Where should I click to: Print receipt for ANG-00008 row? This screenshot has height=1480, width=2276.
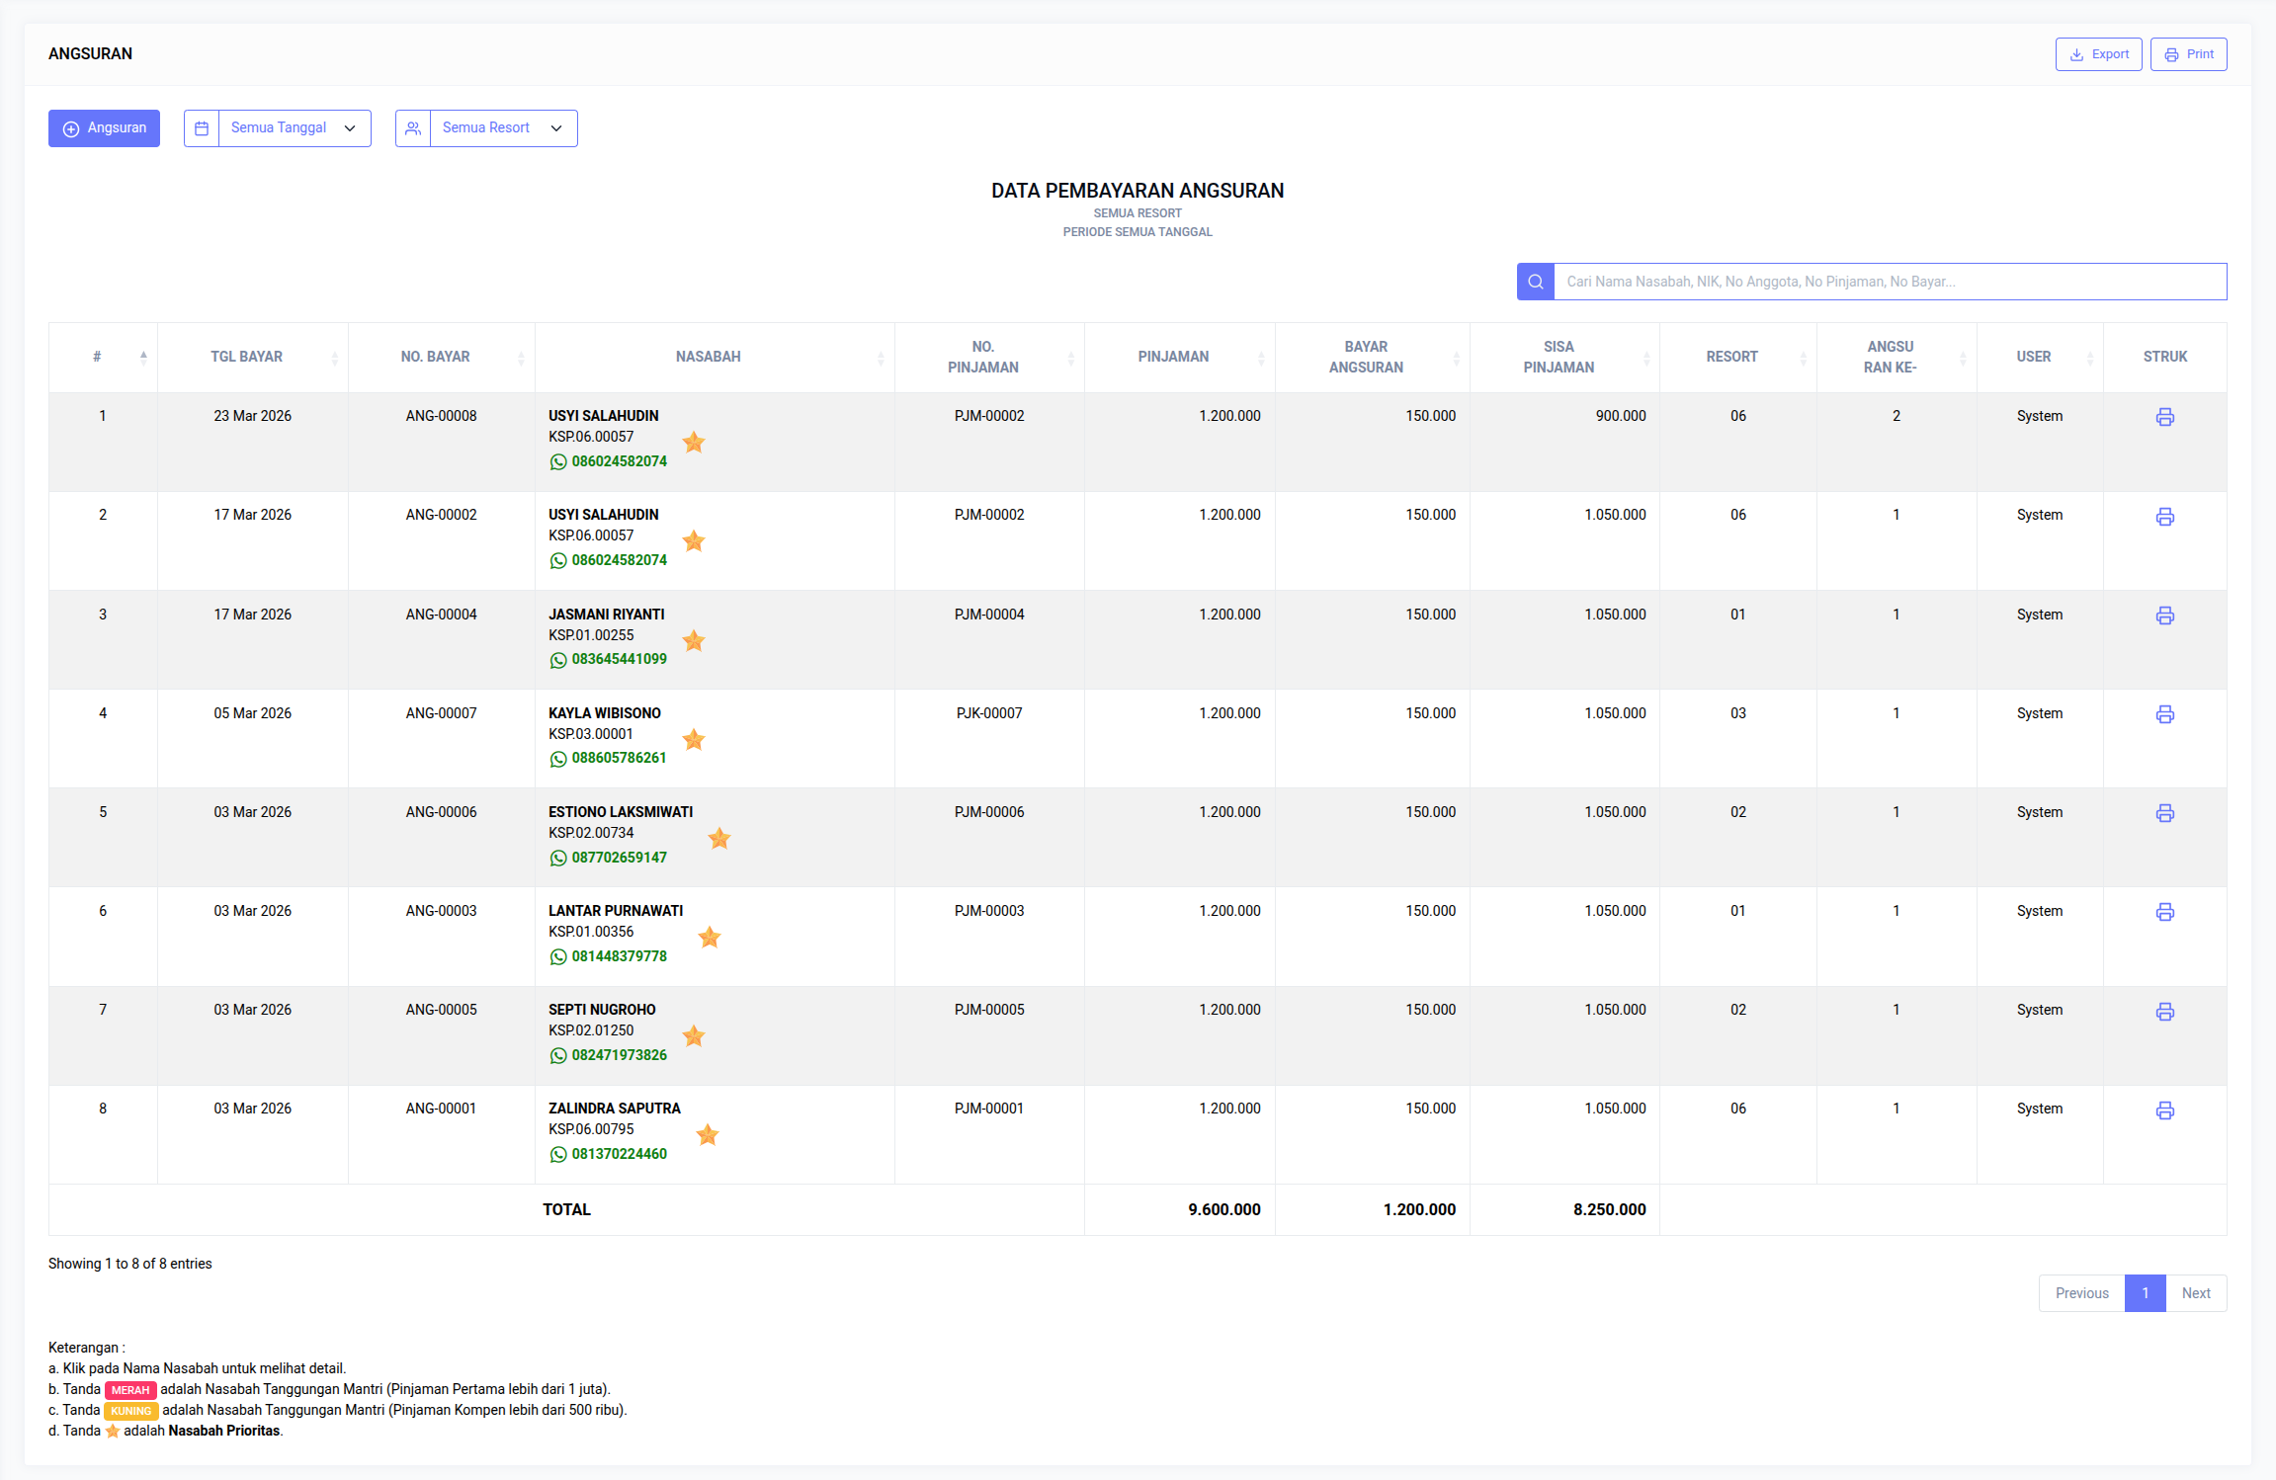2164,417
